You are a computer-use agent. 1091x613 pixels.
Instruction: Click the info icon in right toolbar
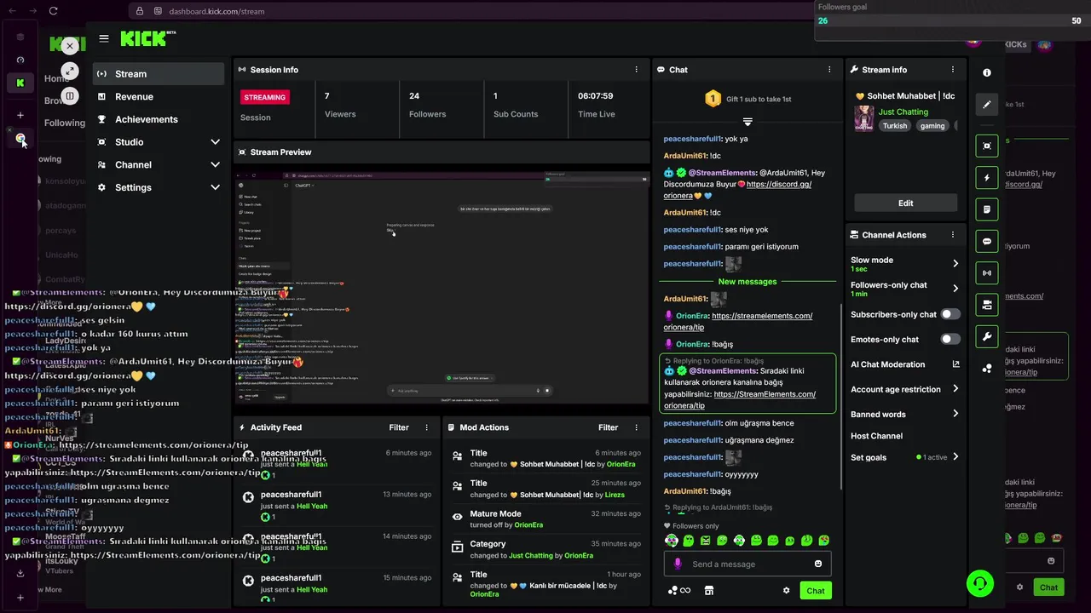pyautogui.click(x=987, y=73)
